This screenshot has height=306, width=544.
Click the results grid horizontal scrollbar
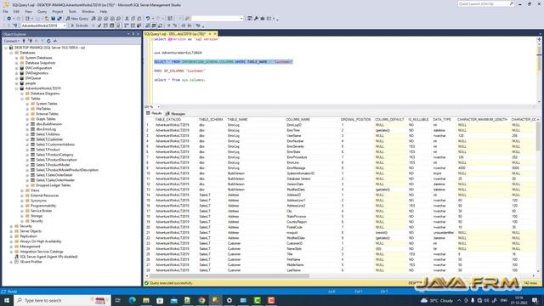point(229,276)
